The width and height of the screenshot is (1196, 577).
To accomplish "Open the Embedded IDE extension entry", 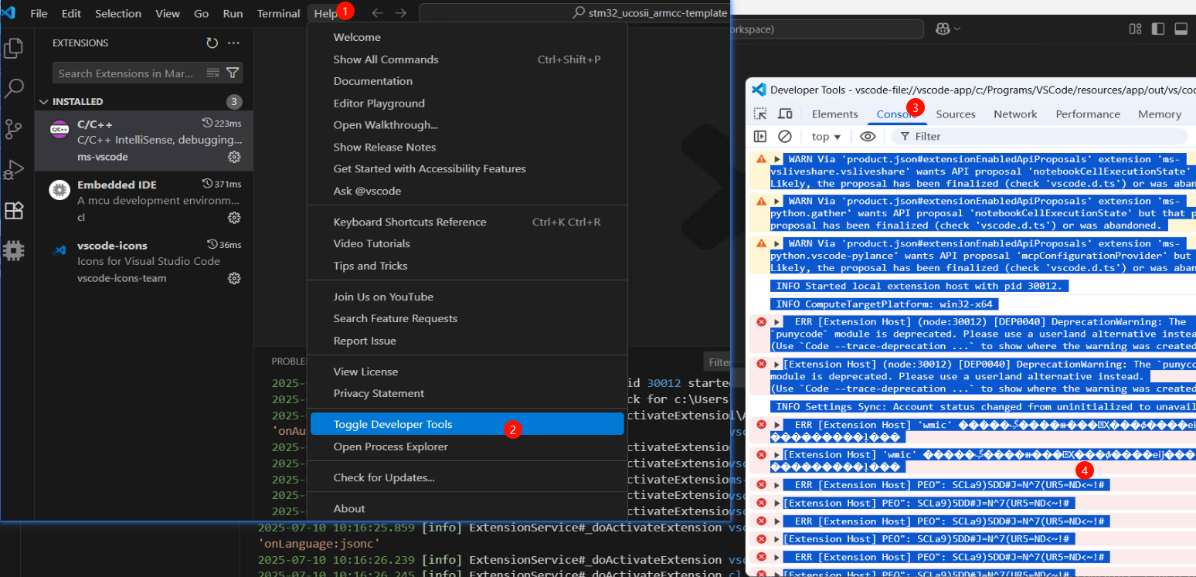I will click(144, 201).
